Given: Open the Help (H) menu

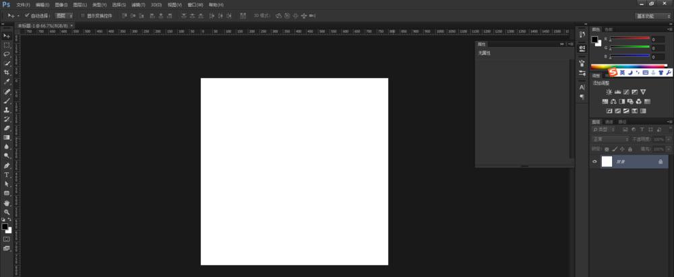Looking at the screenshot, I should [x=216, y=5].
